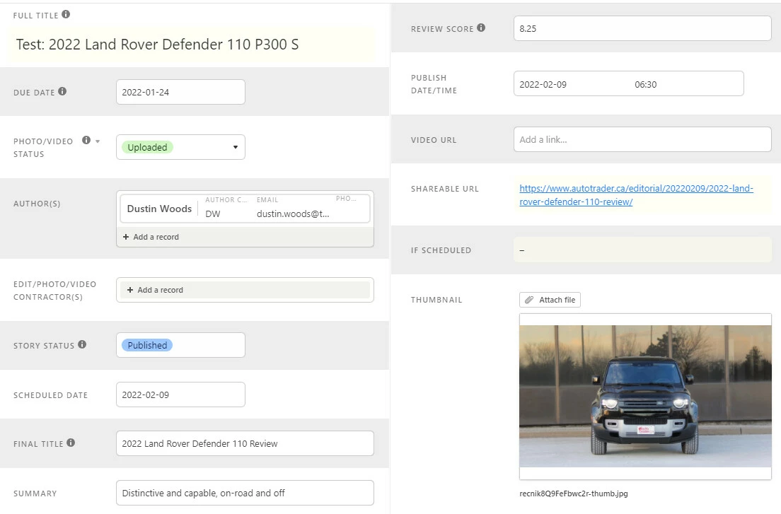Open the Dustin Woods author record
Image resolution: width=781 pixels, height=514 pixels.
pyautogui.click(x=245, y=209)
